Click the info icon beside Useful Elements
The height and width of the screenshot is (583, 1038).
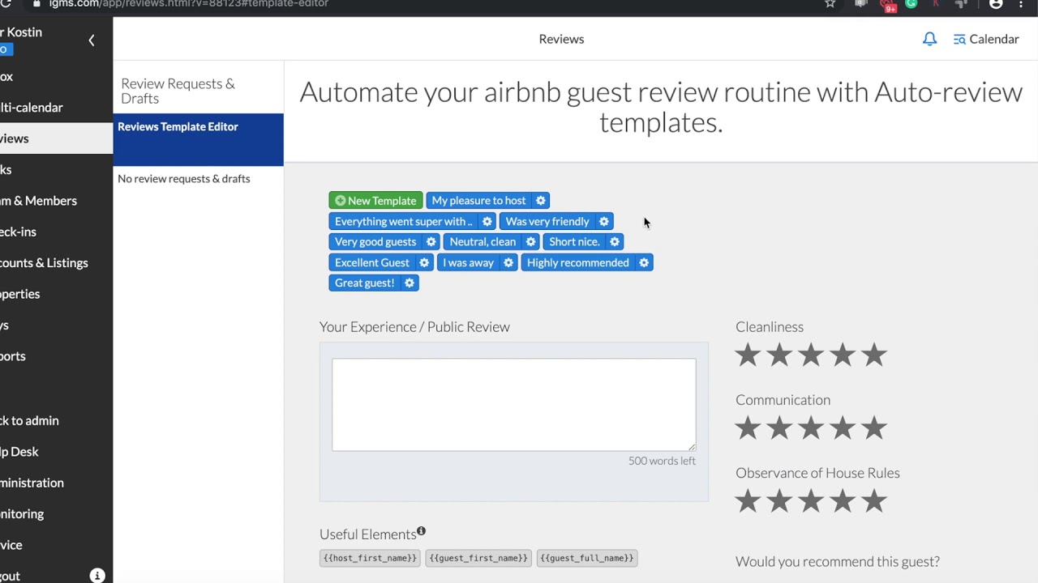click(422, 532)
